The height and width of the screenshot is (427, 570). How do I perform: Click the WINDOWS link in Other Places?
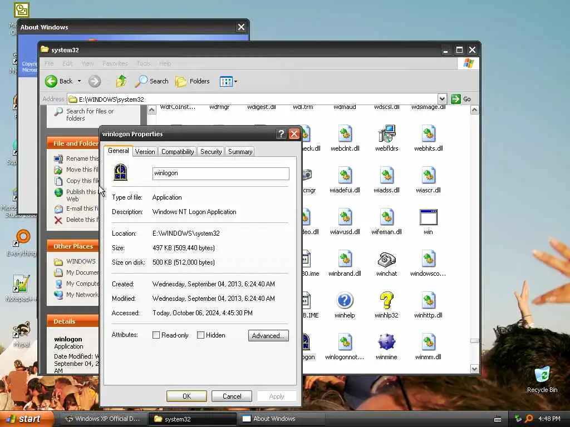click(81, 261)
